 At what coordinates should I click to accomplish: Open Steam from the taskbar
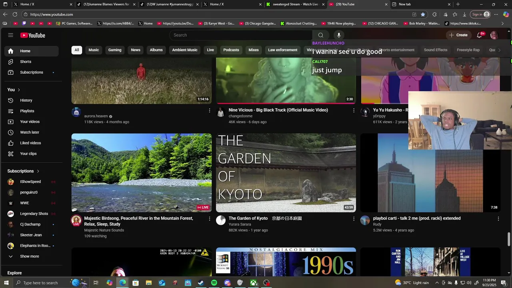point(201,283)
